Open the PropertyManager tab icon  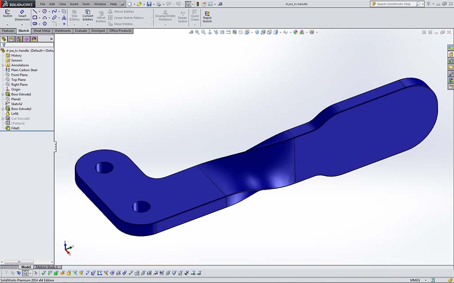[11, 39]
